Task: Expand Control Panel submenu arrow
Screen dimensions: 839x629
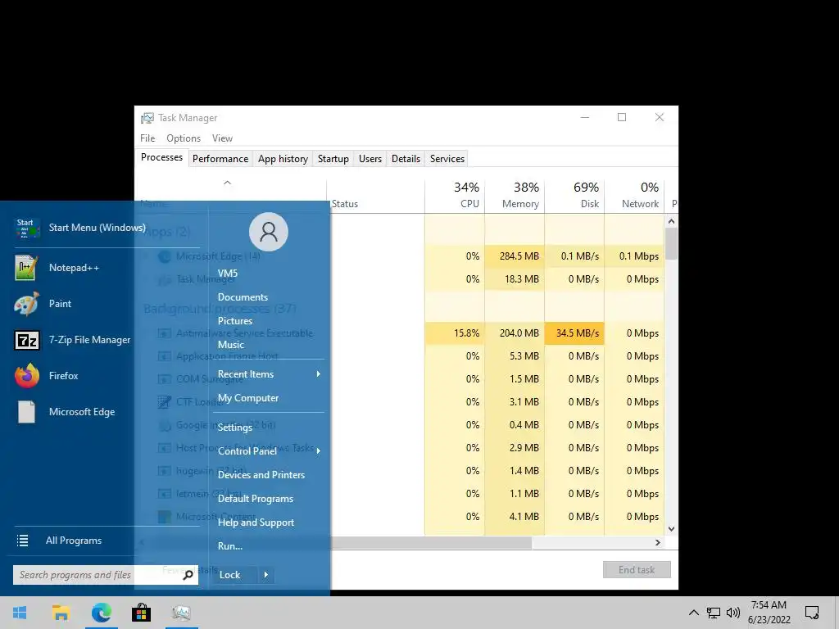Action: pyautogui.click(x=319, y=451)
